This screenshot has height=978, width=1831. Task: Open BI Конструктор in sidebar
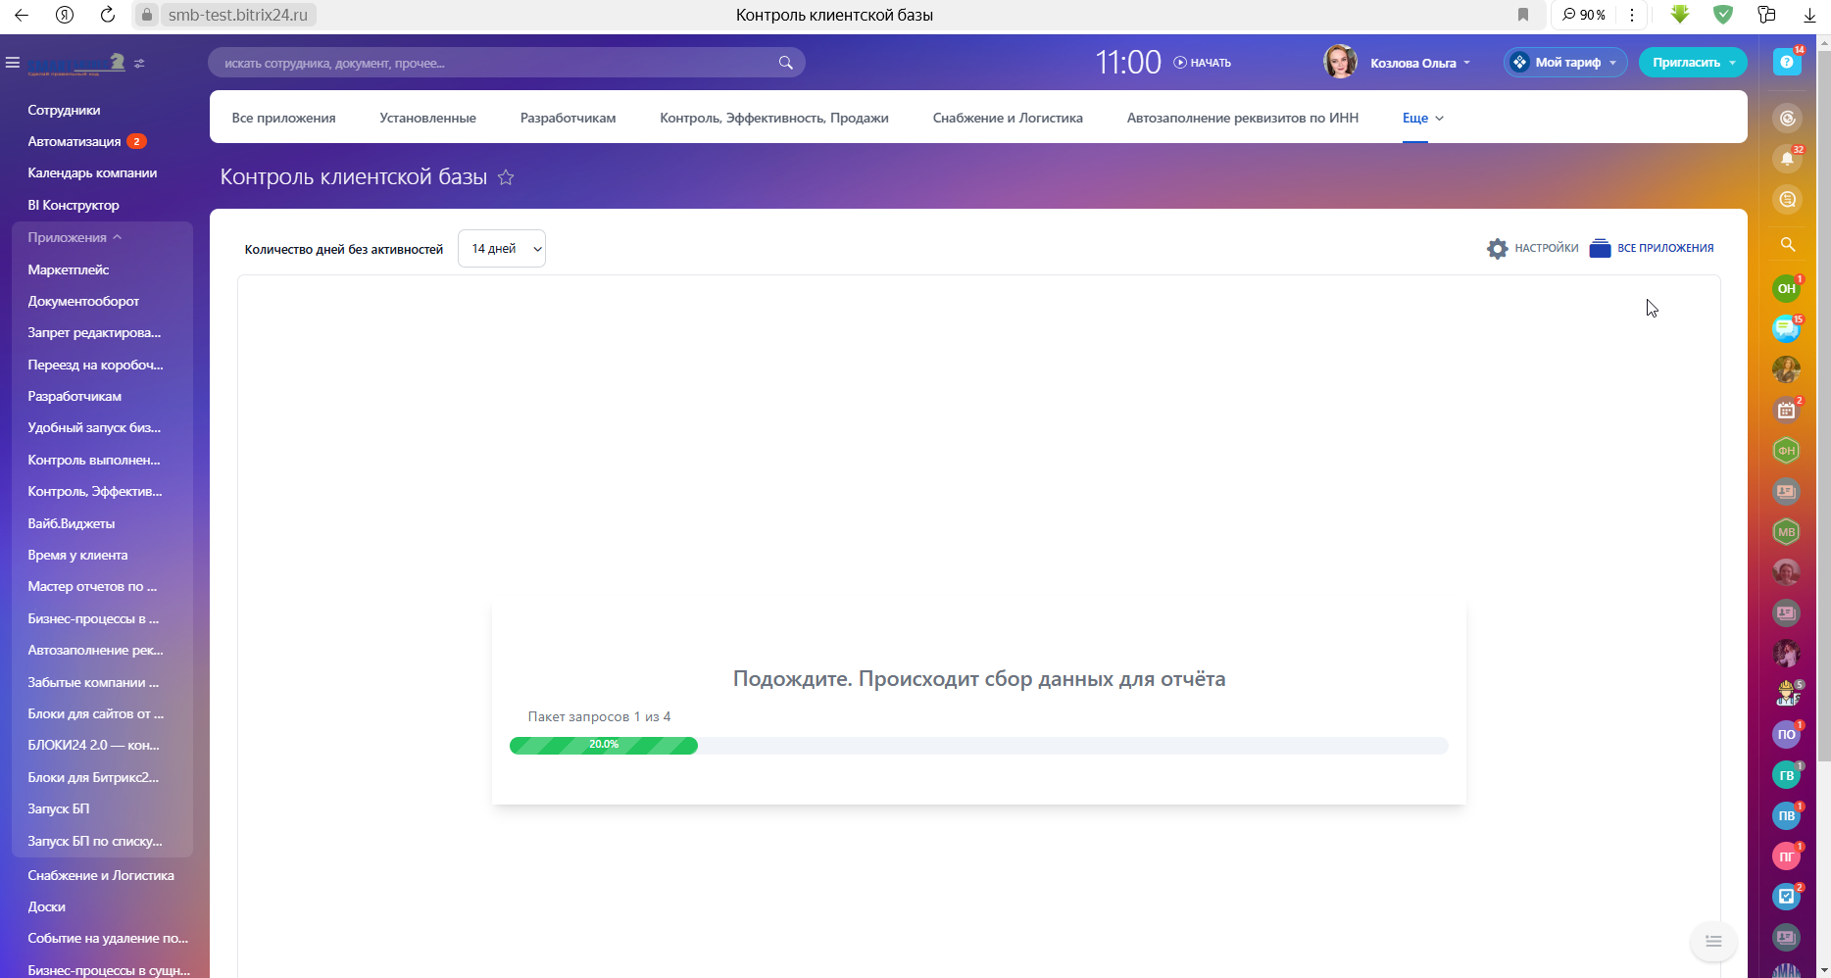pos(74,205)
